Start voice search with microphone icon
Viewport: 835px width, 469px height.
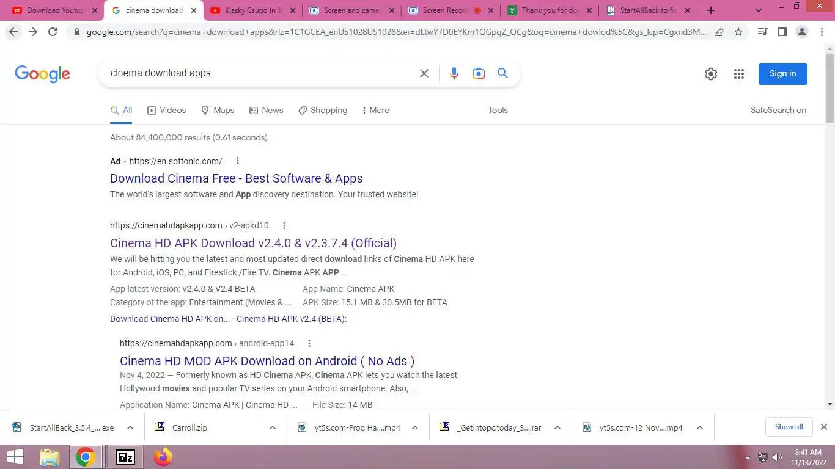click(454, 73)
